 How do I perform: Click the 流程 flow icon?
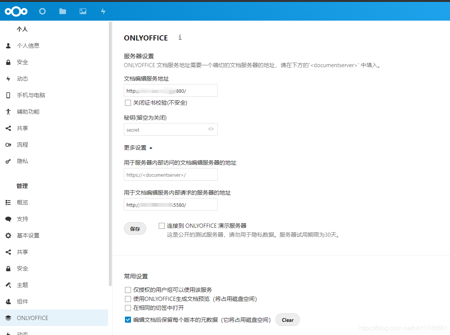(8, 144)
